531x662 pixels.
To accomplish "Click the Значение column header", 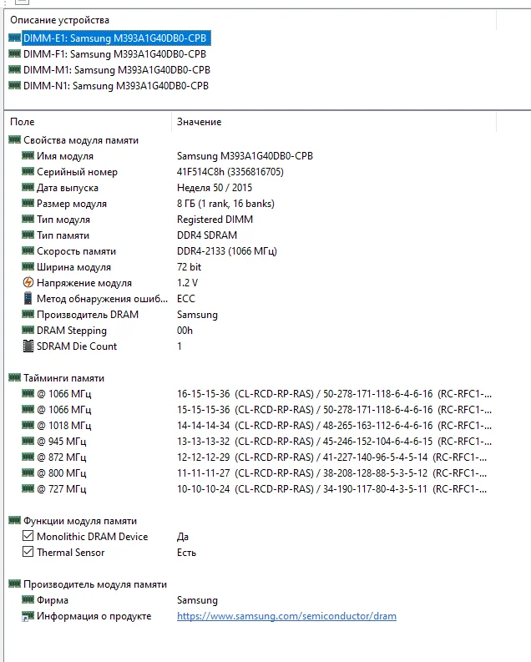I will 199,122.
